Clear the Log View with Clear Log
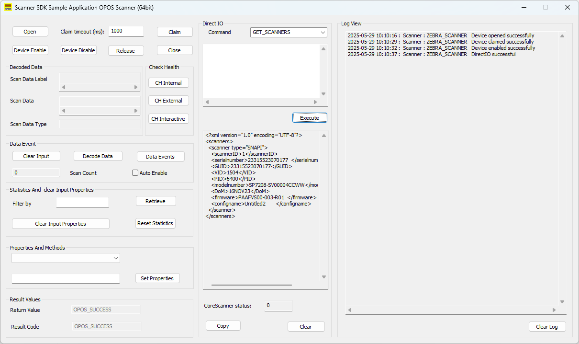 [547, 327]
